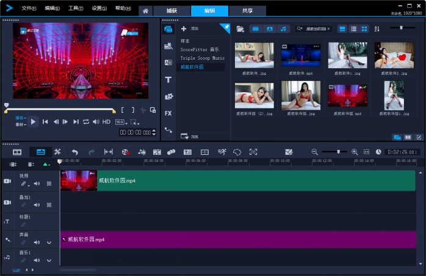426x276 pixels.
Task: Open the Transition (AB) library panel
Action: coord(168,62)
